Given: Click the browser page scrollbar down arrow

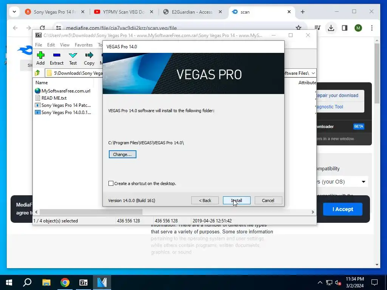Looking at the screenshot, I should click(377, 265).
